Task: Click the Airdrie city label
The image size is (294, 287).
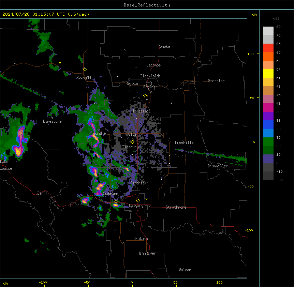Action: (x=138, y=183)
